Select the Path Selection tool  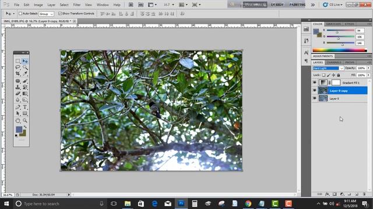coord(18,114)
